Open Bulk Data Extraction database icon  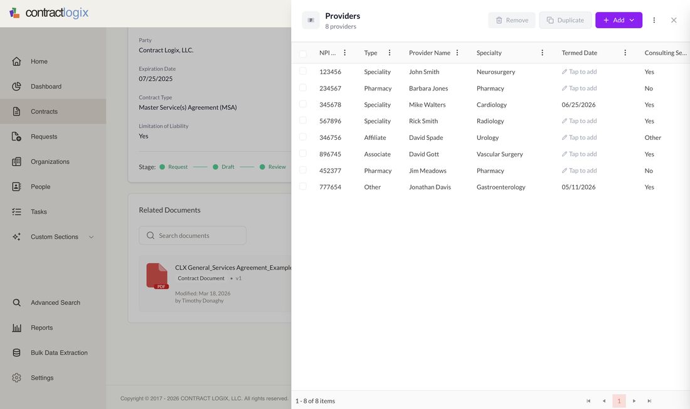pyautogui.click(x=17, y=353)
